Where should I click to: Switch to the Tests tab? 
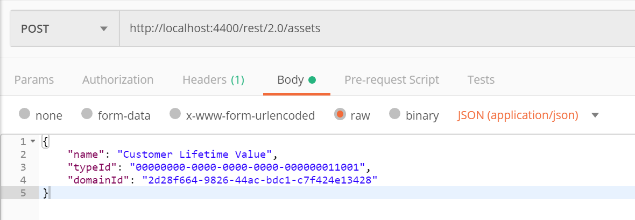click(481, 79)
